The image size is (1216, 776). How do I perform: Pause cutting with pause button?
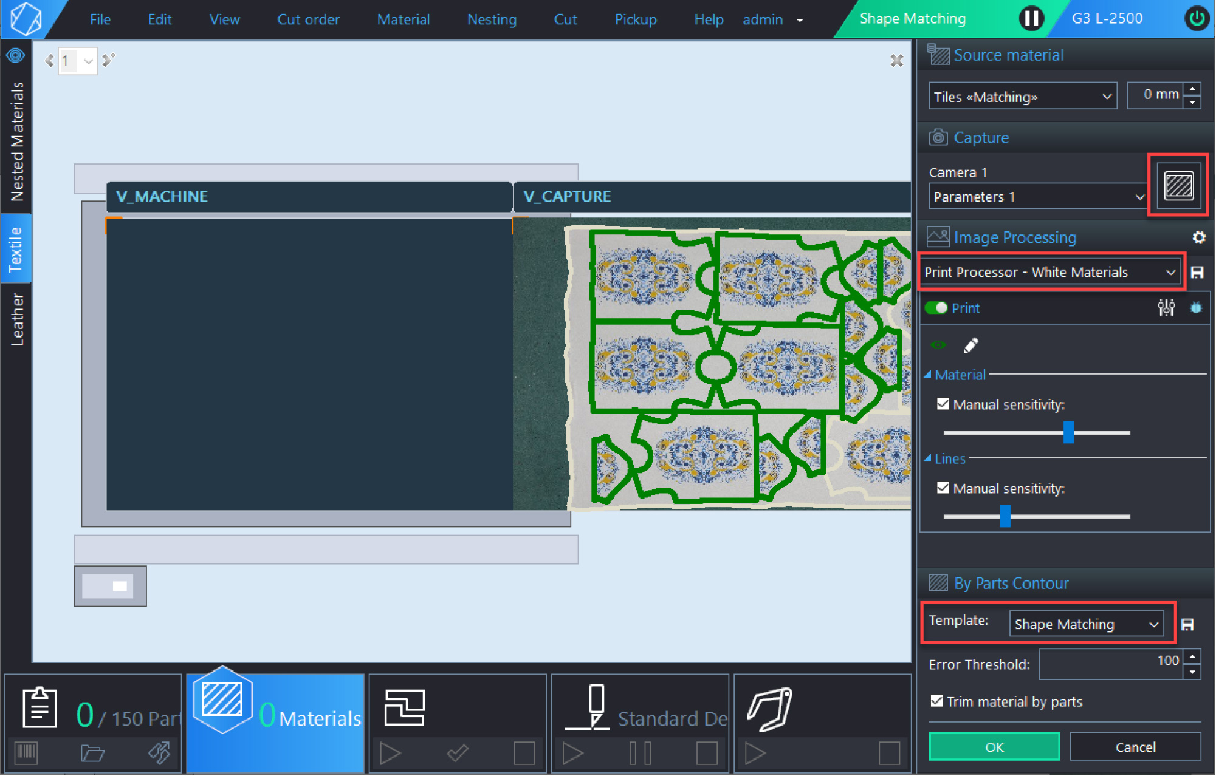[x=640, y=754]
